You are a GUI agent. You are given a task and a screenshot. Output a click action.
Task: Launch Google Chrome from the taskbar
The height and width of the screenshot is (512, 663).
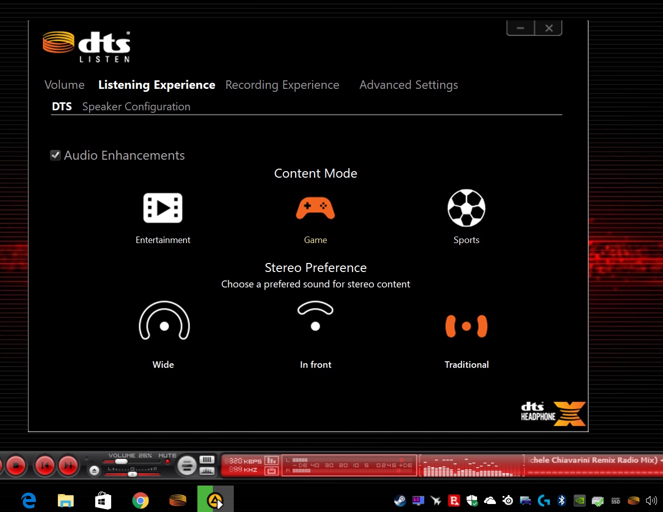(x=141, y=500)
